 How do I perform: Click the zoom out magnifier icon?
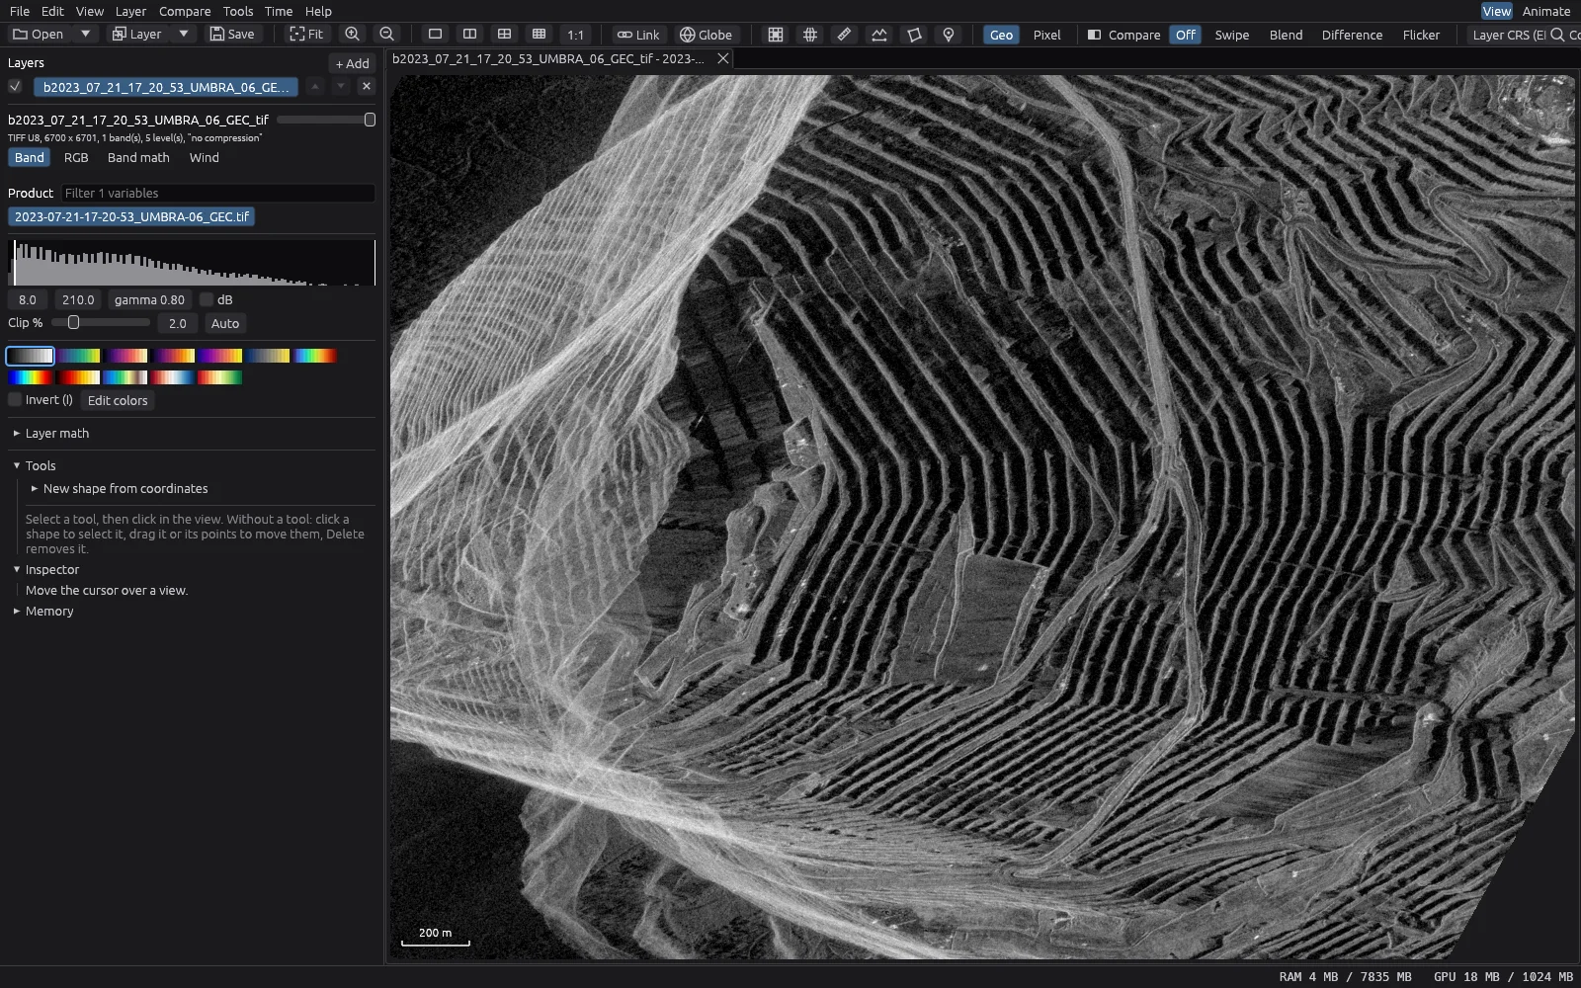click(386, 35)
